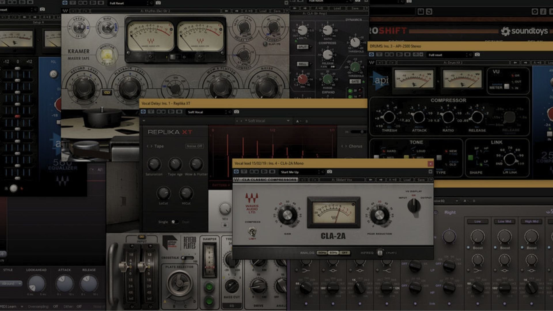553x311 pixels.
Task: Click the VU Display selector knob on CLA-2A
Action: [x=414, y=206]
